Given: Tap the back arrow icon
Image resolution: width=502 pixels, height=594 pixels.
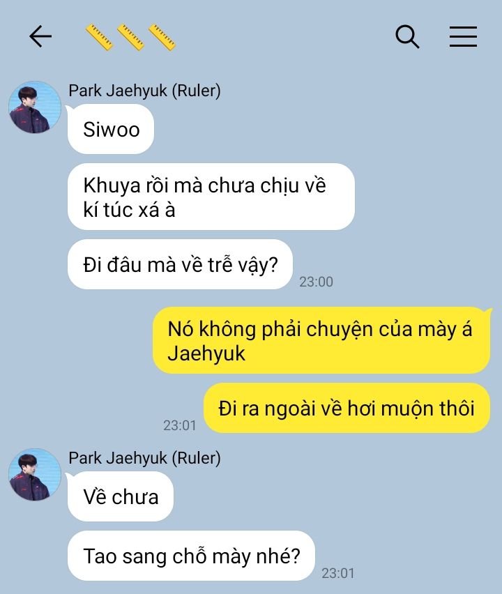Looking at the screenshot, I should point(40,36).
